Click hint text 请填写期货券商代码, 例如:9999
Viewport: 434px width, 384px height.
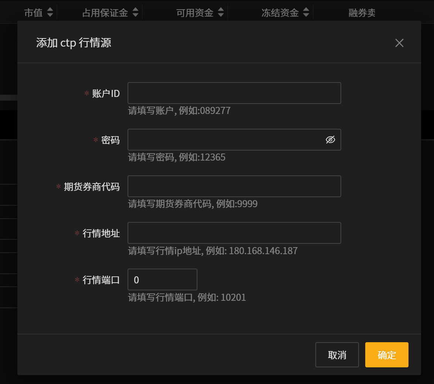click(193, 203)
